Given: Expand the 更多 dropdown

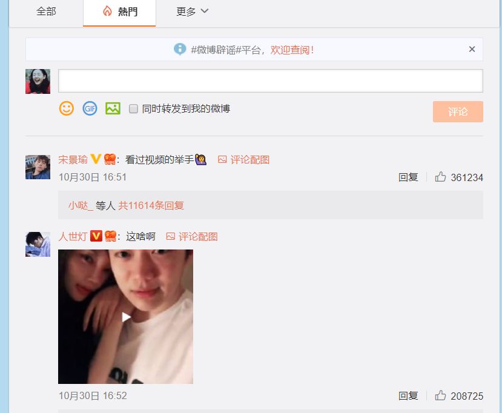Looking at the screenshot, I should [x=192, y=12].
